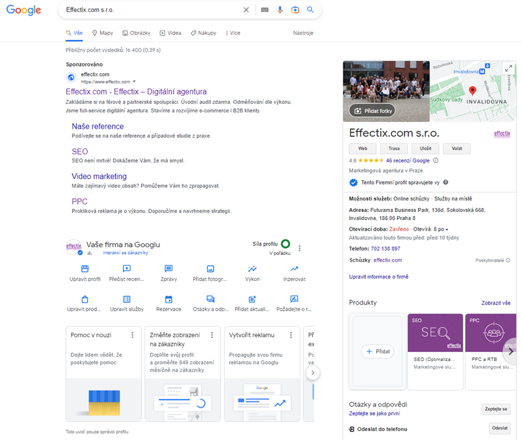
Task: Click Přidat aktualizaci icon
Action: [253, 299]
